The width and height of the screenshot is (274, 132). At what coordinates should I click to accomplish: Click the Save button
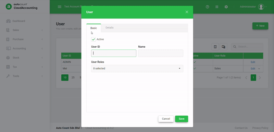click(182, 119)
